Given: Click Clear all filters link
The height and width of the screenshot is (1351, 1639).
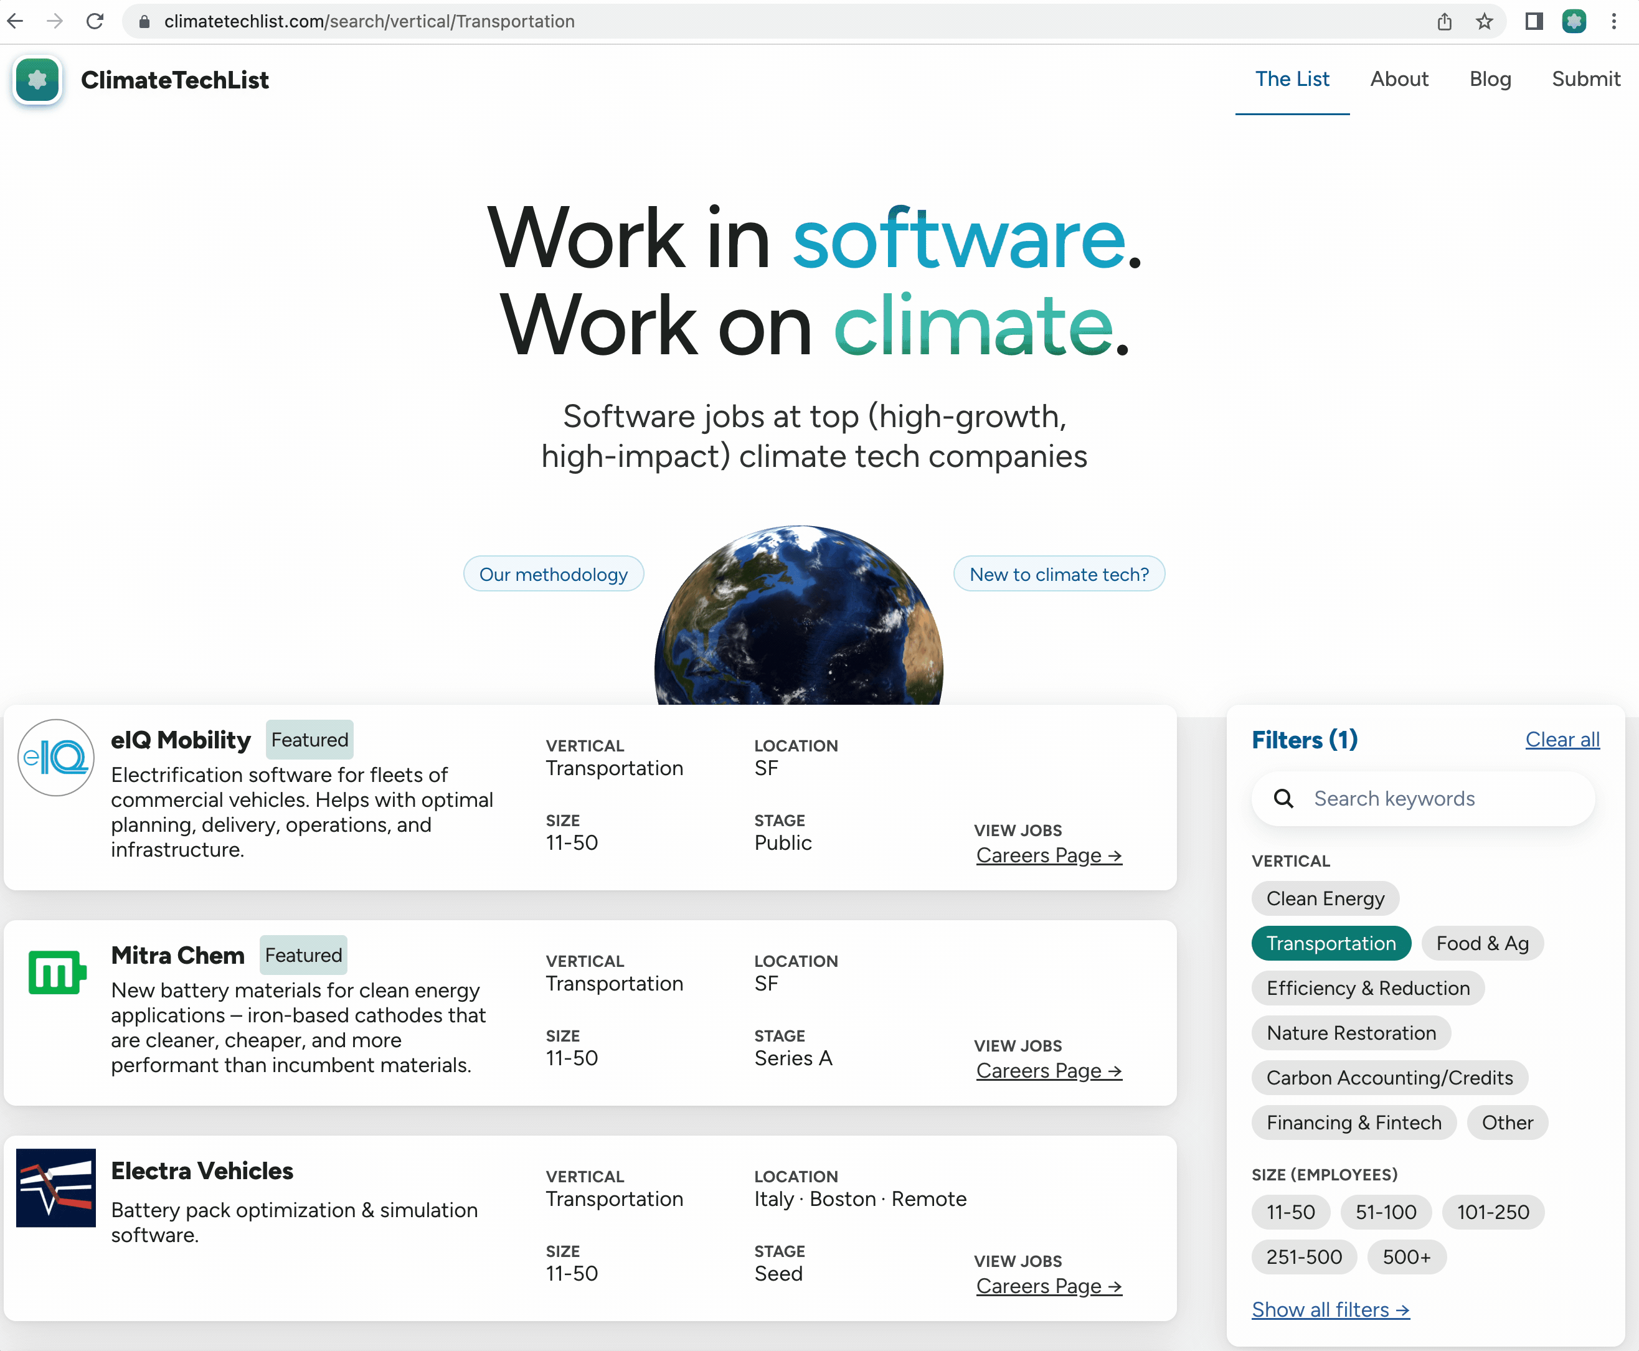Looking at the screenshot, I should [x=1562, y=740].
